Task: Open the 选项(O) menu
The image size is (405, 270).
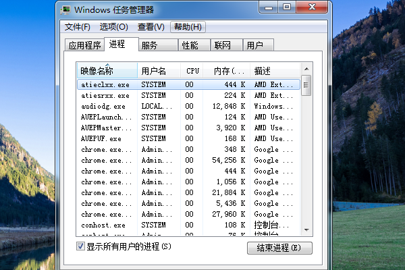Action: coord(113,27)
